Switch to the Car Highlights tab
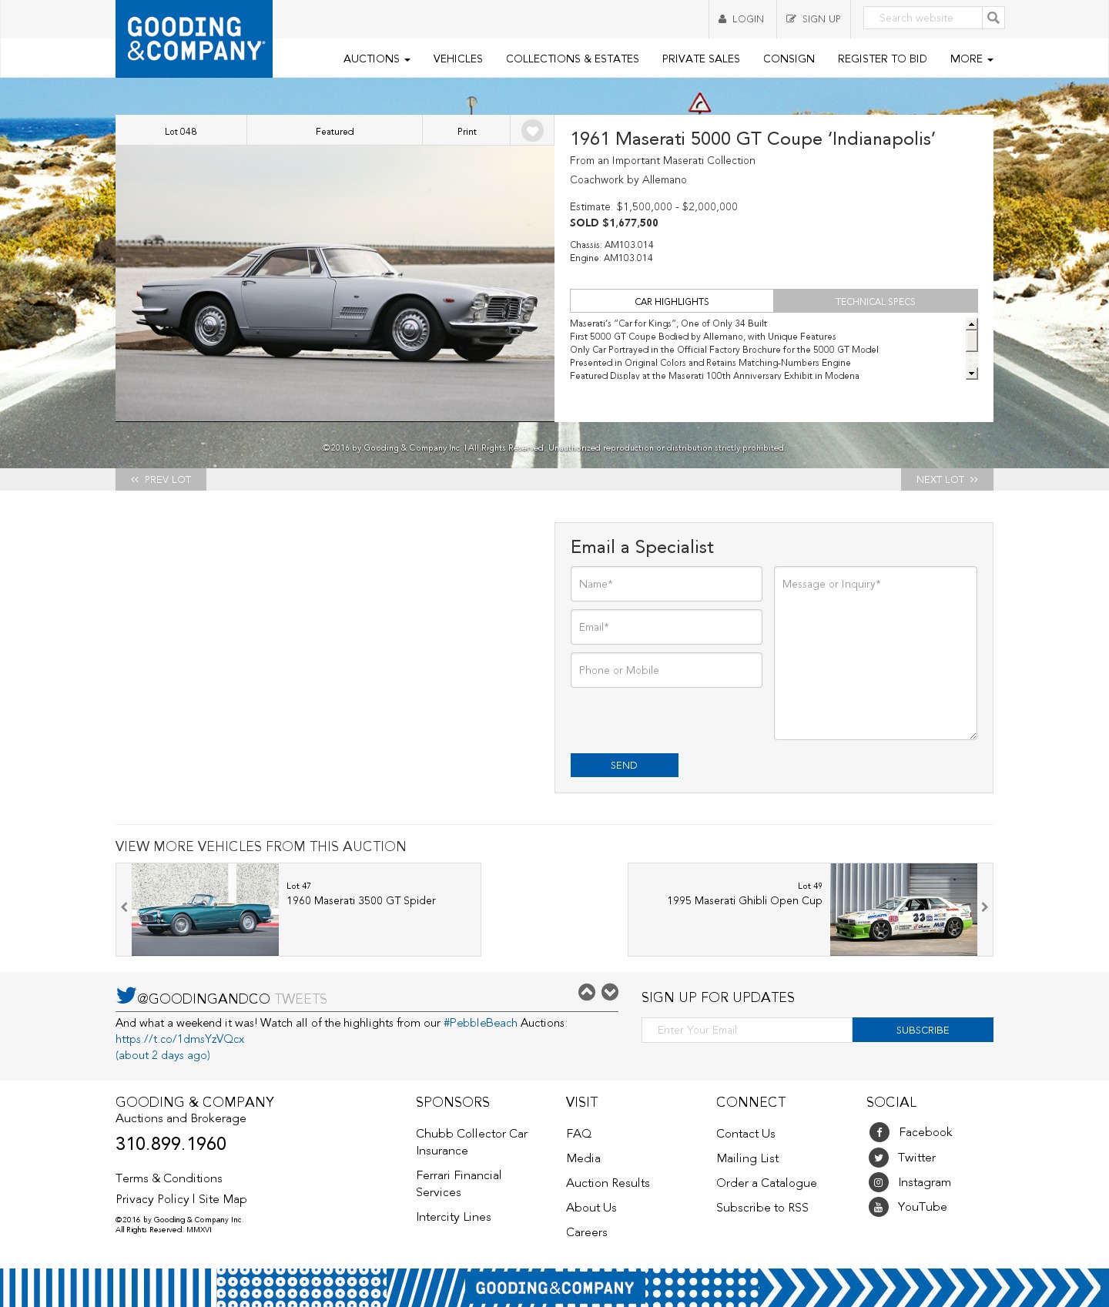Image resolution: width=1109 pixels, height=1307 pixels. coord(672,301)
